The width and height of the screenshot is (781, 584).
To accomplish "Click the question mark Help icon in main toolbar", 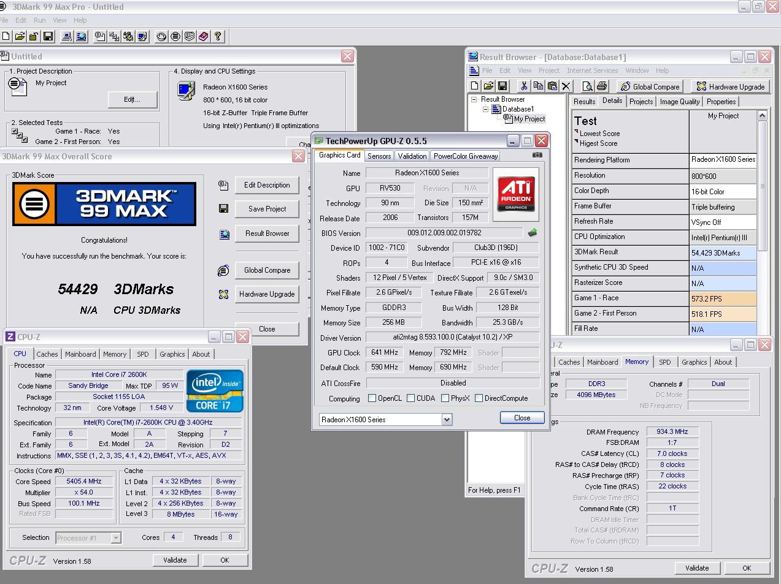I will 218,37.
